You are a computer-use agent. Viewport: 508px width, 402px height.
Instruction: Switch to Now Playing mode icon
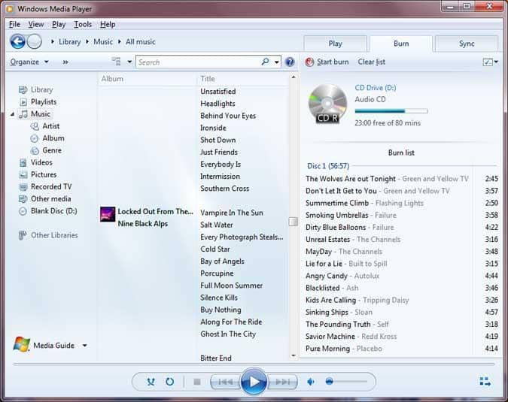(485, 382)
